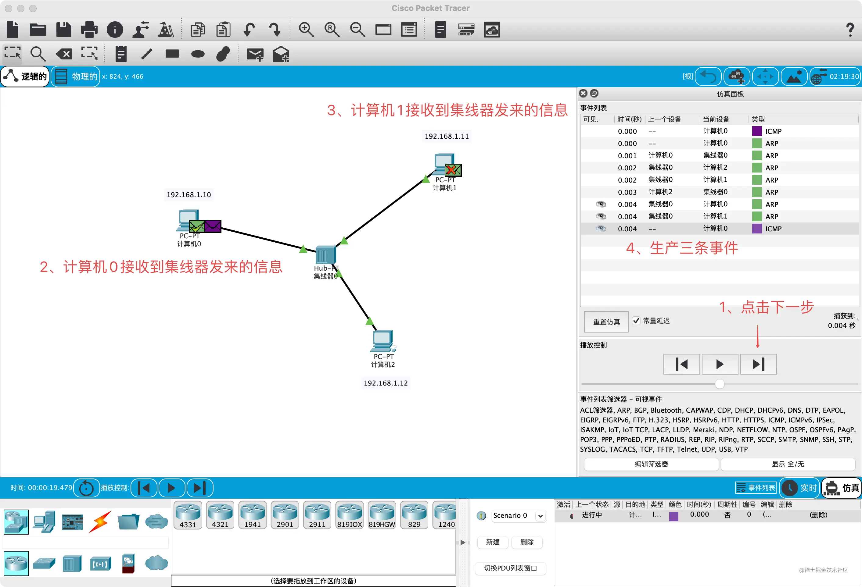
Task: Zoom out of the workspace
Action: pos(357,30)
